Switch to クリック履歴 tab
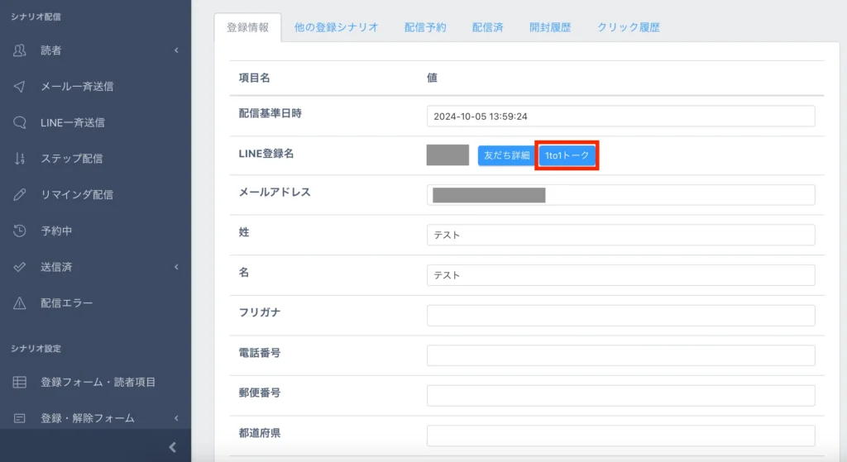This screenshot has width=847, height=462. pyautogui.click(x=629, y=27)
